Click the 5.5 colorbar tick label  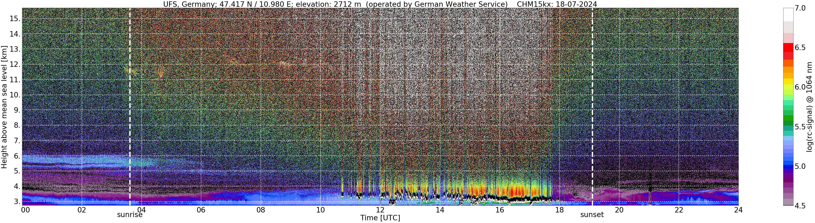pyautogui.click(x=800, y=127)
